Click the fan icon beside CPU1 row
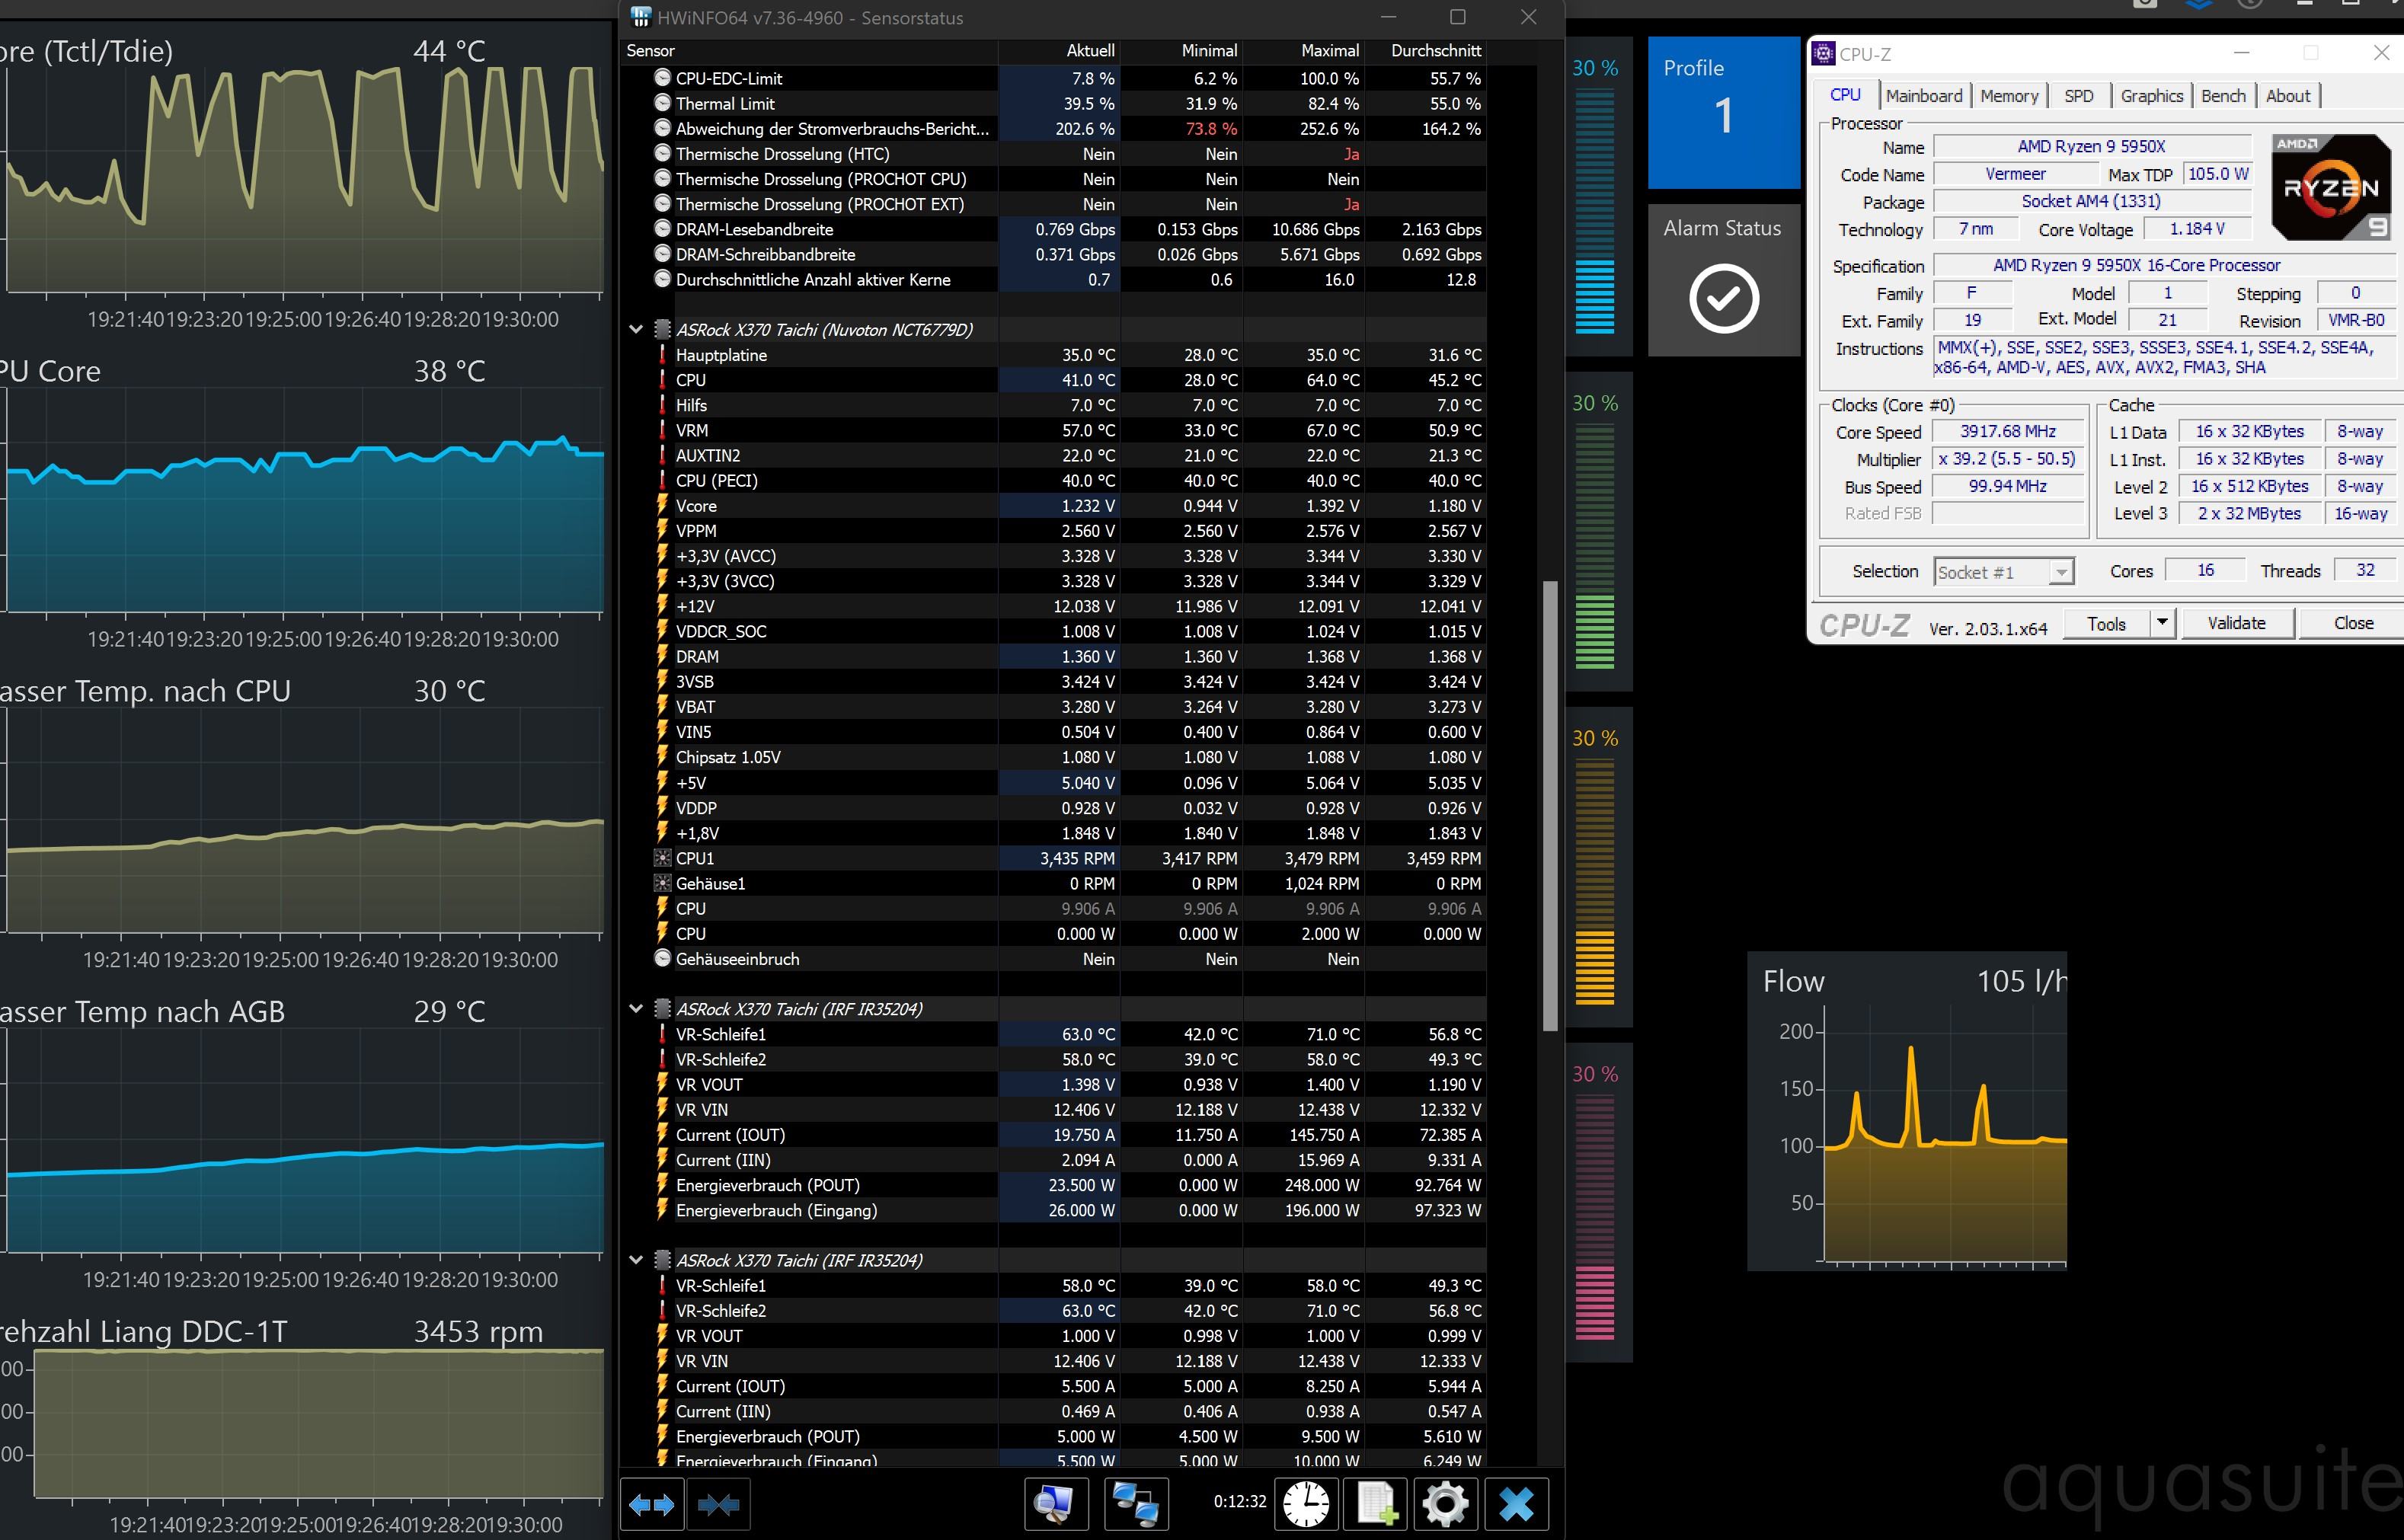Image resolution: width=2404 pixels, height=1540 pixels. pos(661,858)
